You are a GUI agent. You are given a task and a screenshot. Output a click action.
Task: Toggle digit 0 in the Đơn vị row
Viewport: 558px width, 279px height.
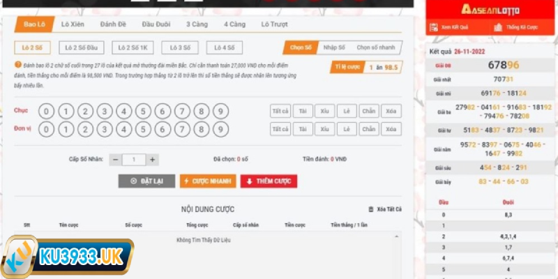46,129
